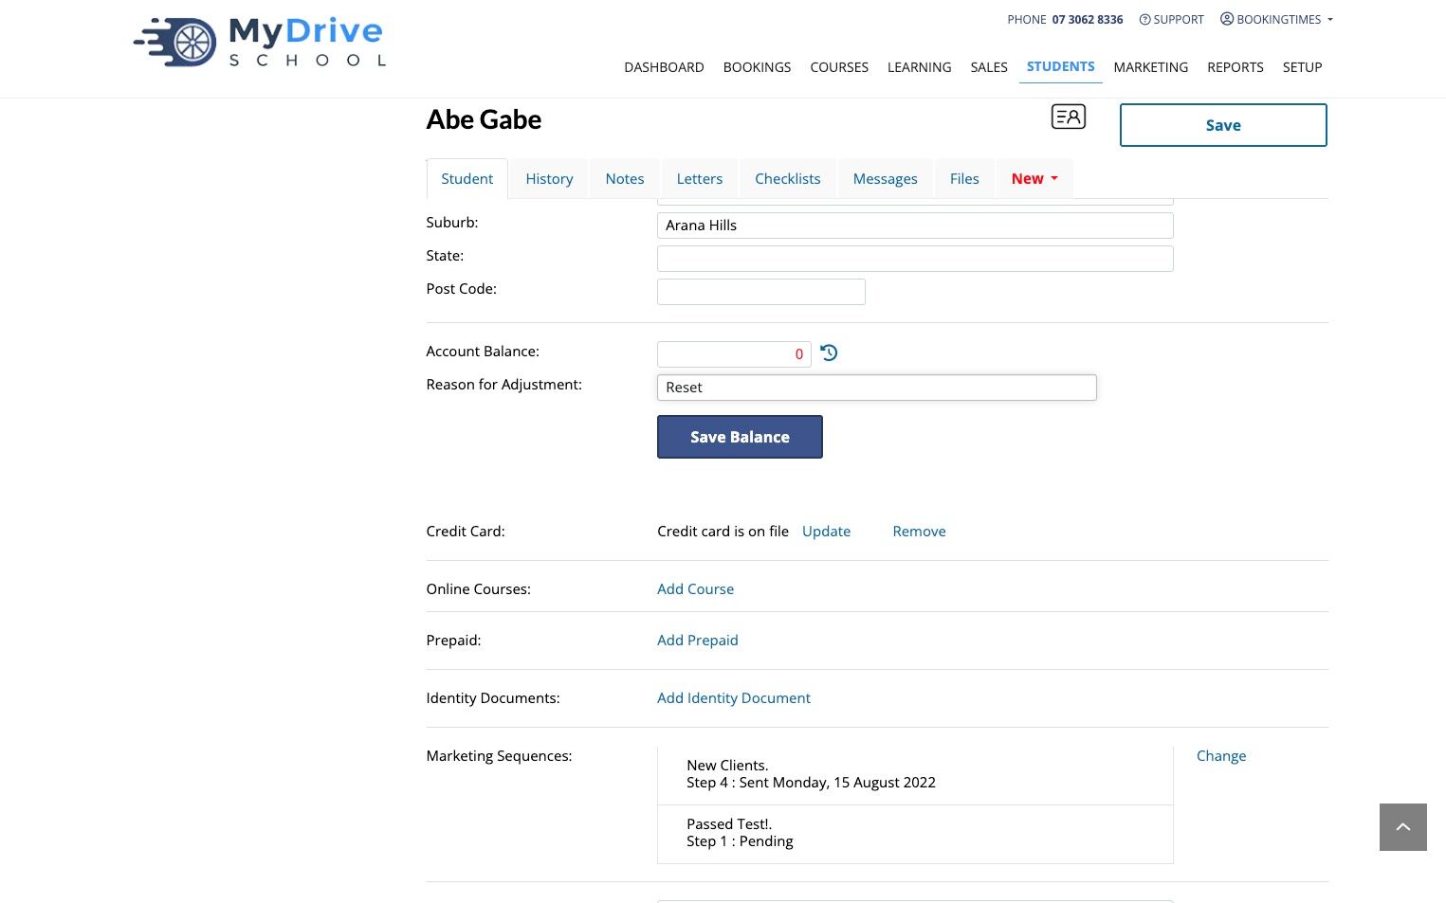Expand the BookingTimes user menu
This screenshot has width=1446, height=903.
tap(1276, 19)
